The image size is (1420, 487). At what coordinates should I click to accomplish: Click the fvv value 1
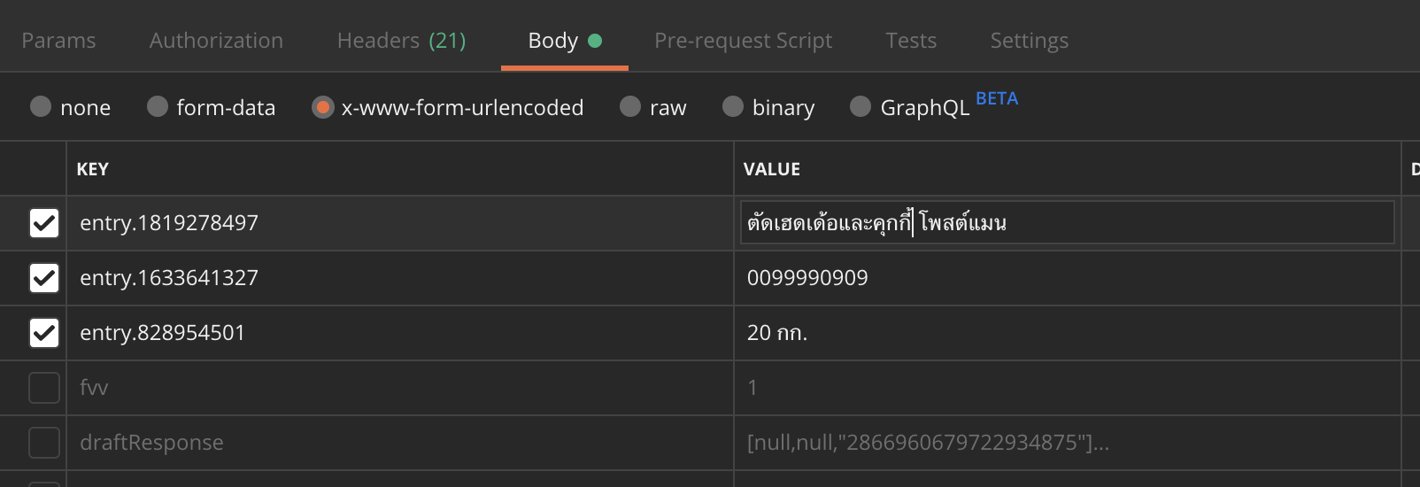click(752, 388)
